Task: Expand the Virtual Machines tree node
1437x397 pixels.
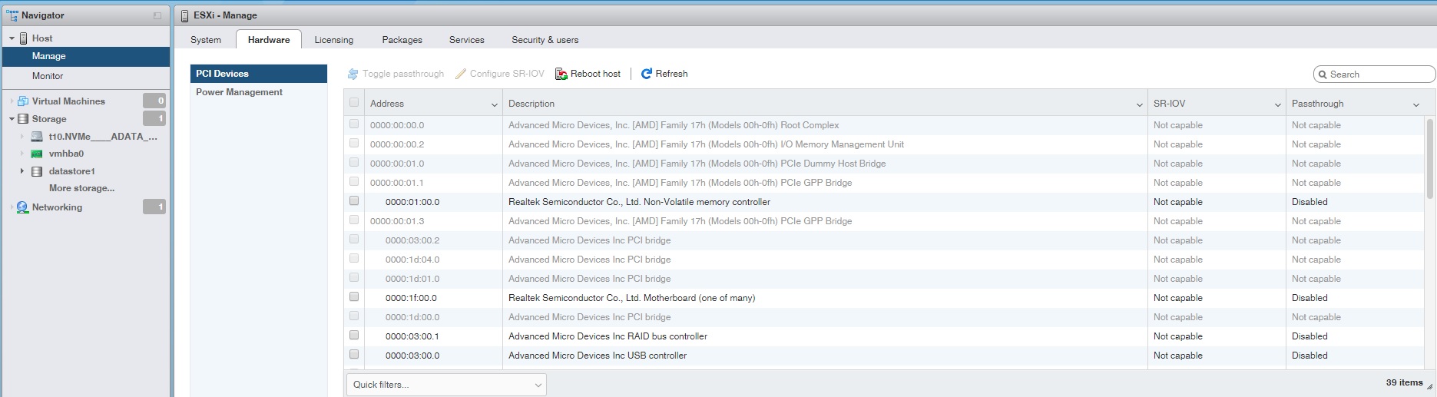Action: [x=12, y=101]
